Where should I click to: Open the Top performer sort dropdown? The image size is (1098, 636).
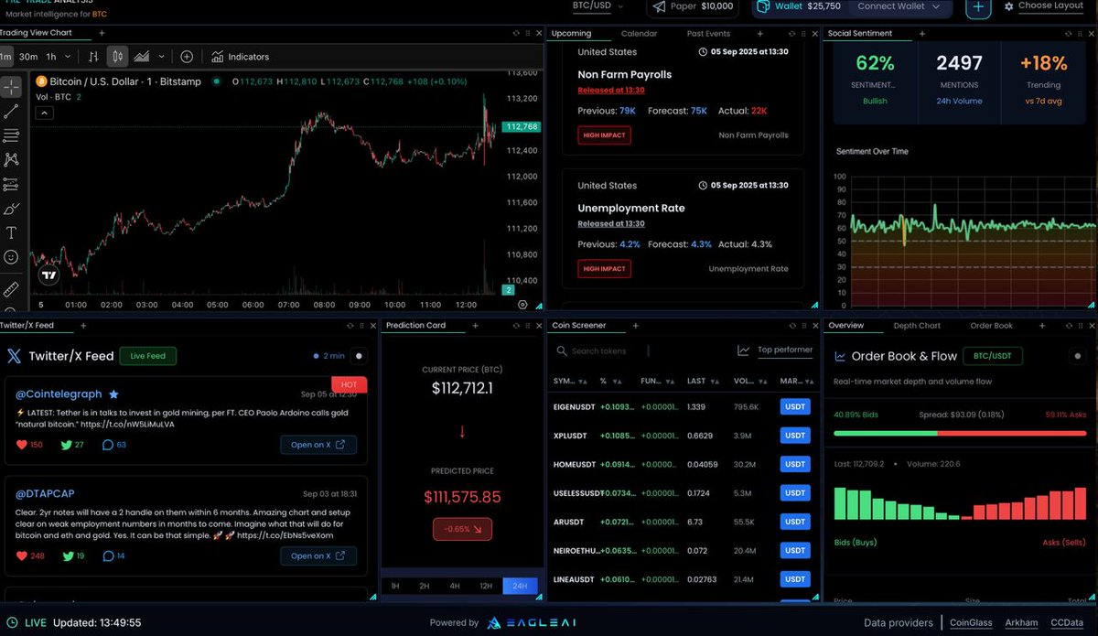784,350
